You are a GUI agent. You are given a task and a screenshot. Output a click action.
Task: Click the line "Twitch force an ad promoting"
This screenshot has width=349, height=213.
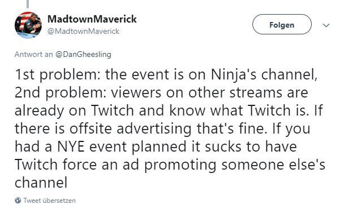pyautogui.click(x=170, y=165)
